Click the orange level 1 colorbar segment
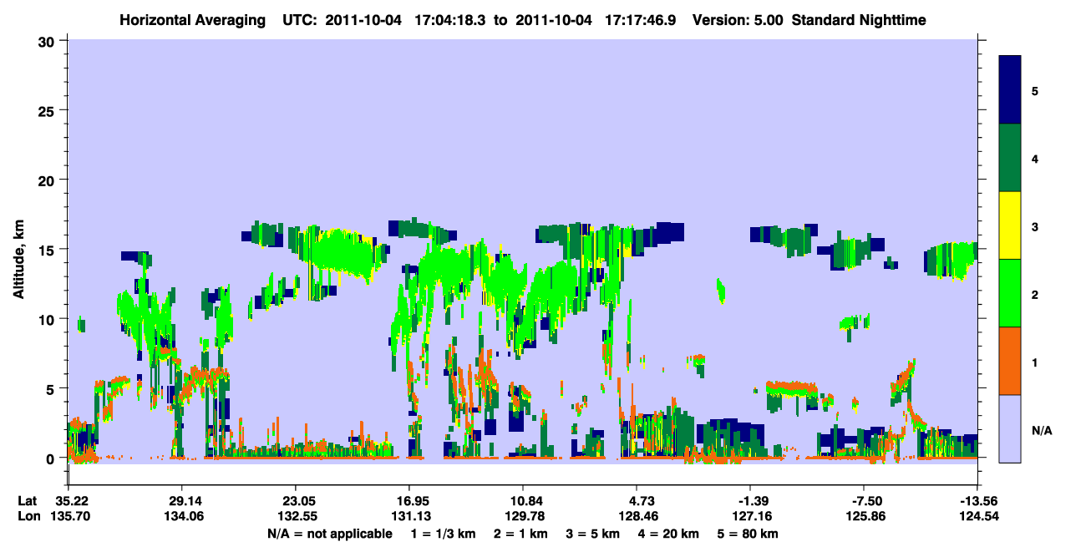 pyautogui.click(x=1010, y=361)
